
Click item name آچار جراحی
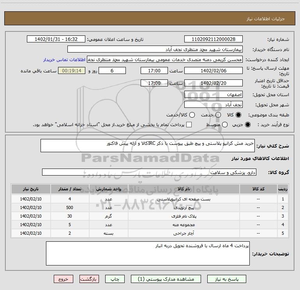[x=184, y=233]
